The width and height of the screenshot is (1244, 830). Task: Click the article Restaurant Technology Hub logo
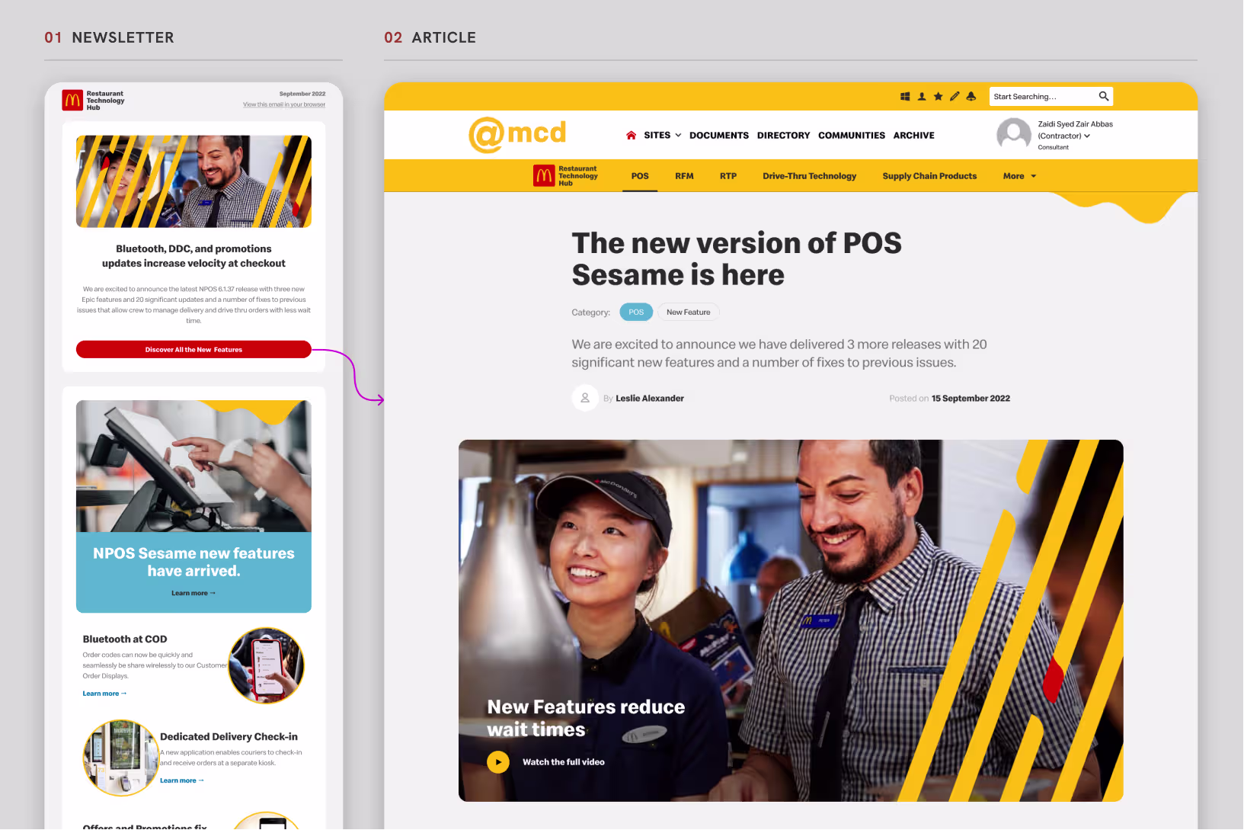coord(565,176)
